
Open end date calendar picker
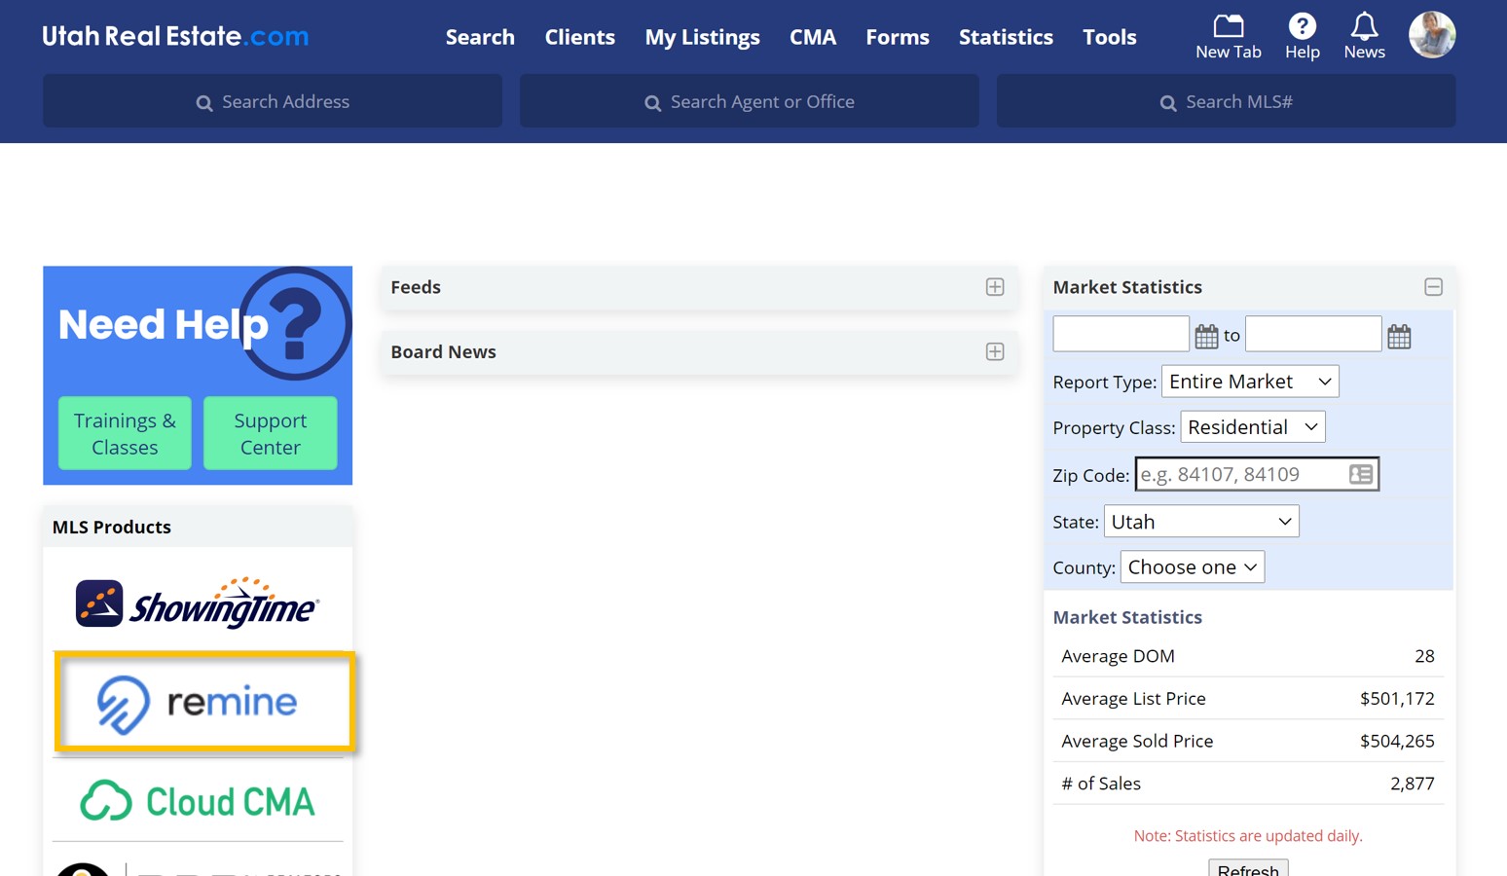(x=1399, y=337)
